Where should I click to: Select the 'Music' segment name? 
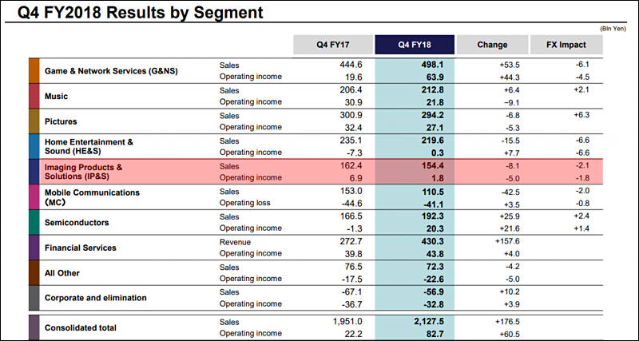point(56,96)
